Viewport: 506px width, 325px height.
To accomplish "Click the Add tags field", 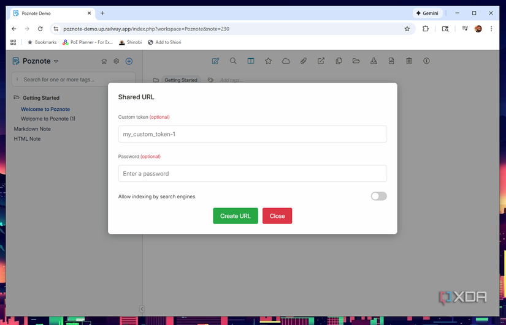I will (231, 80).
